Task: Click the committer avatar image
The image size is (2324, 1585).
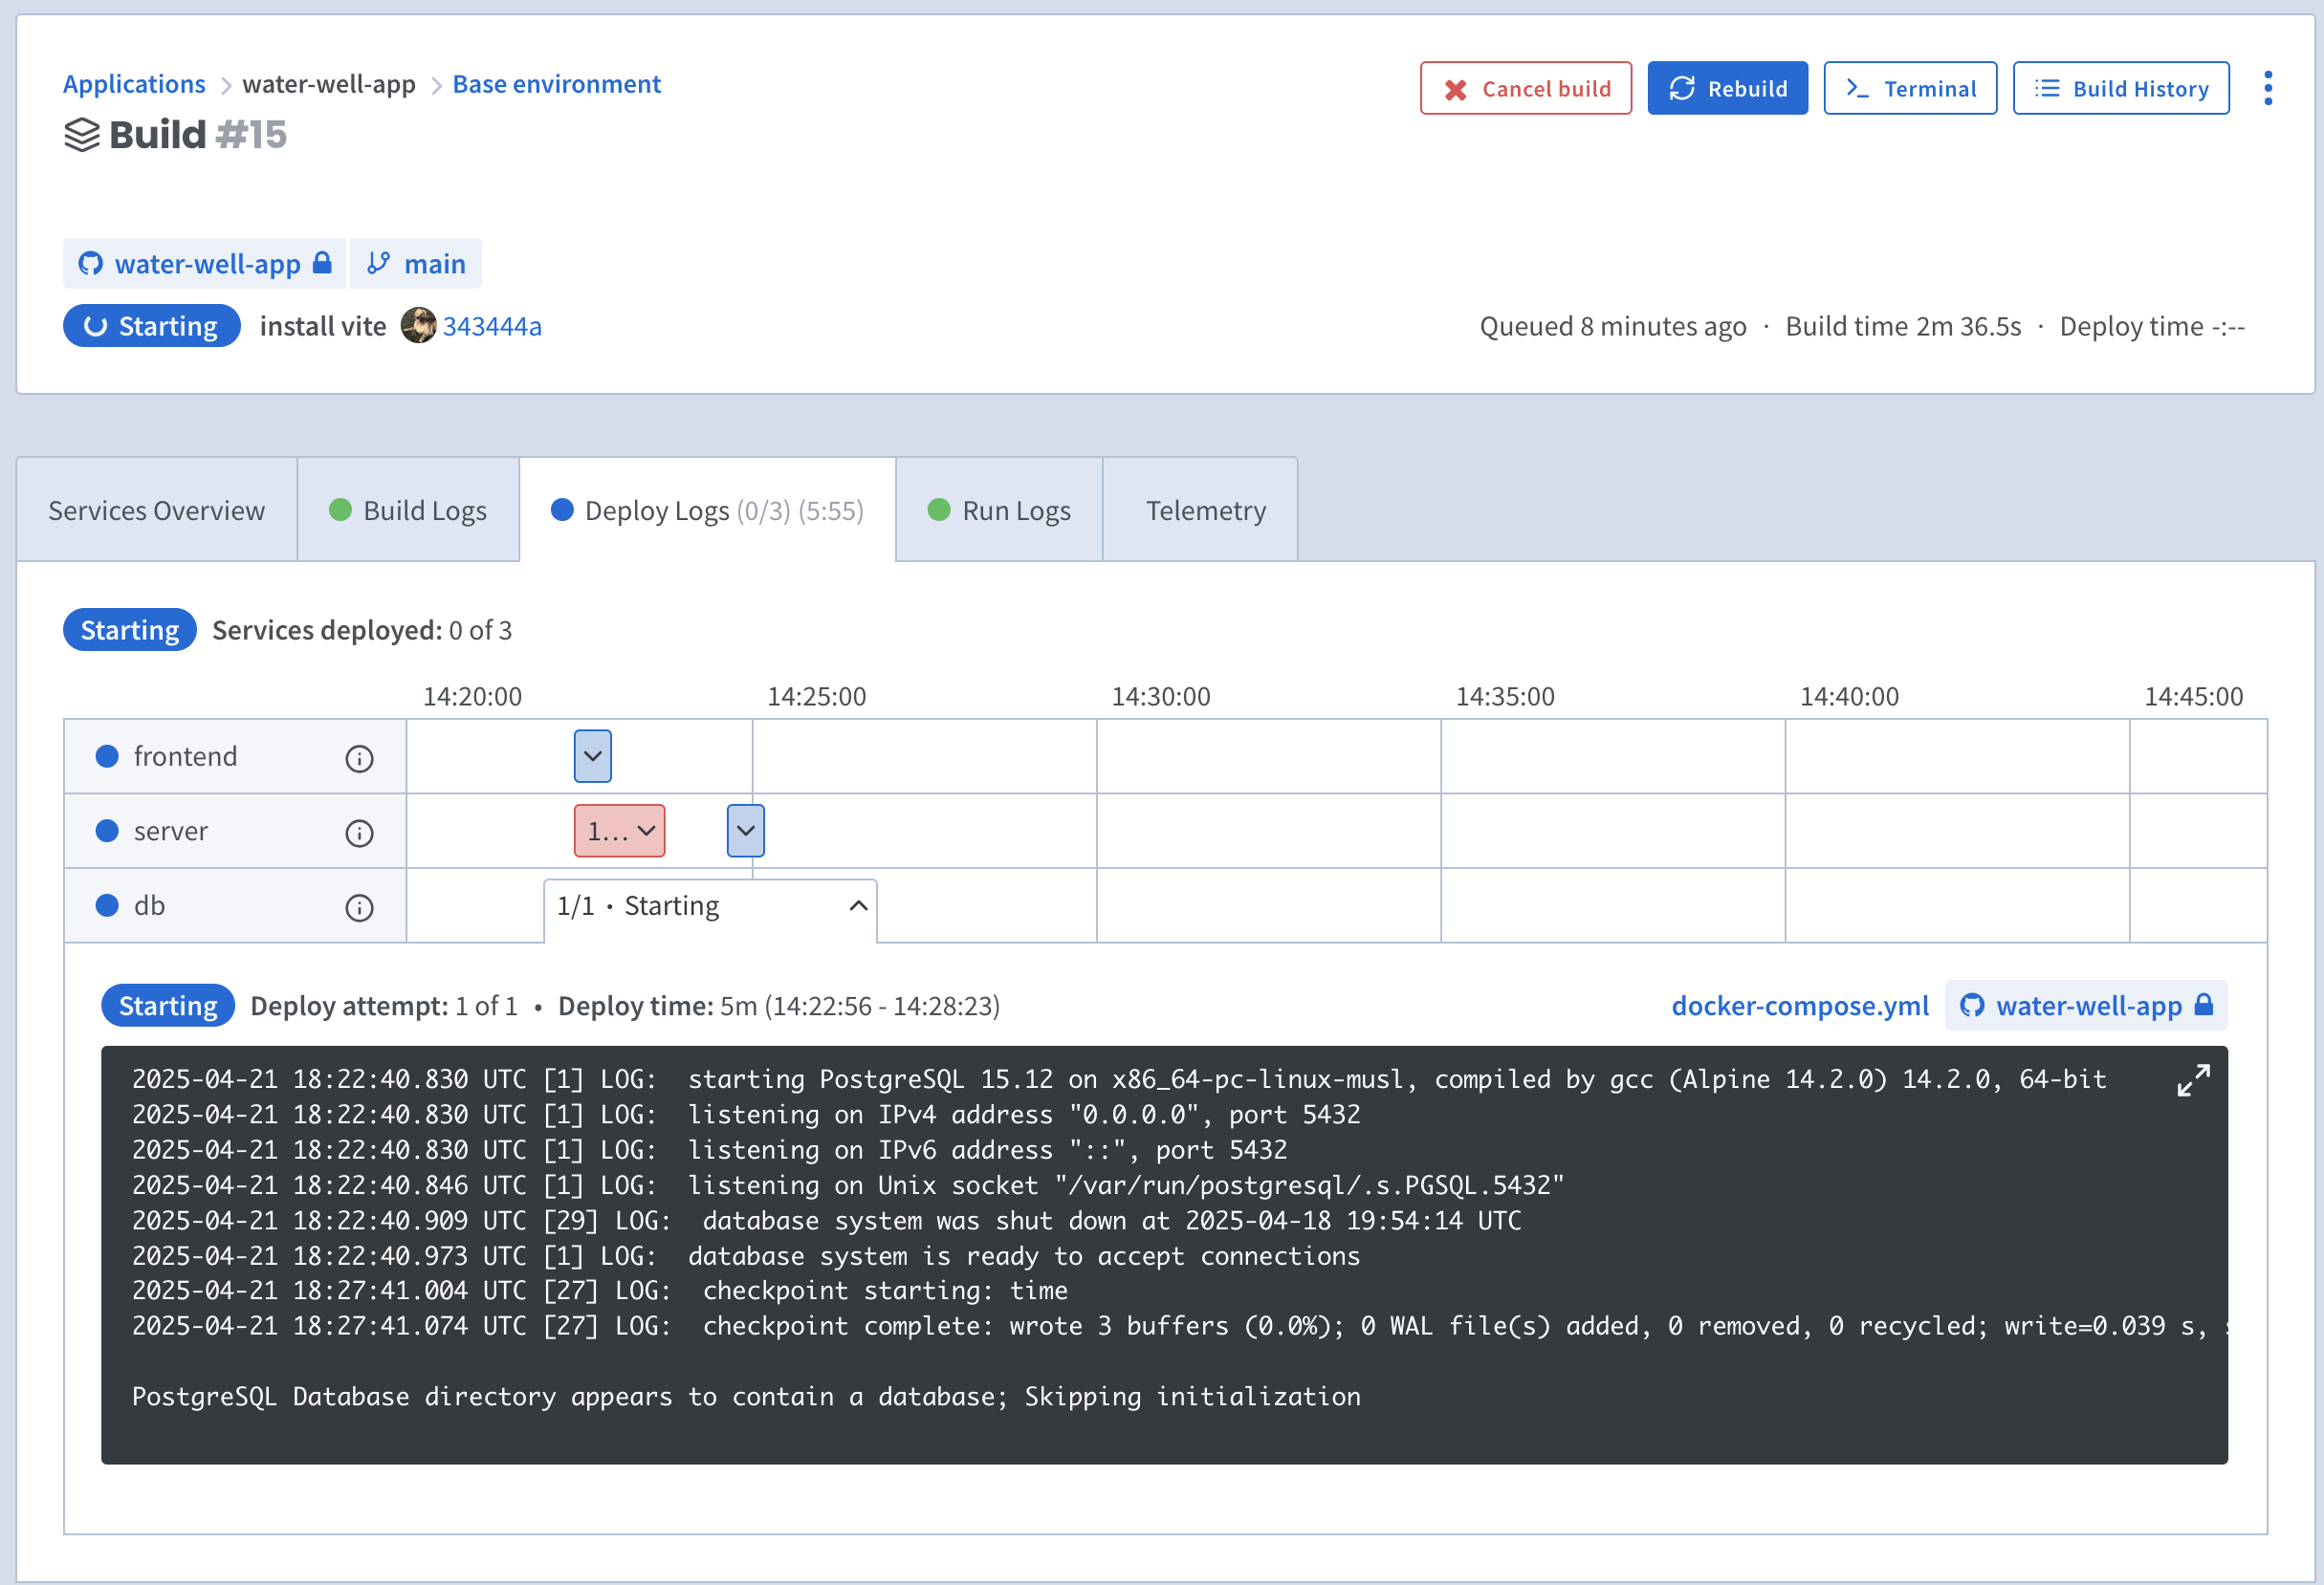Action: (x=418, y=326)
